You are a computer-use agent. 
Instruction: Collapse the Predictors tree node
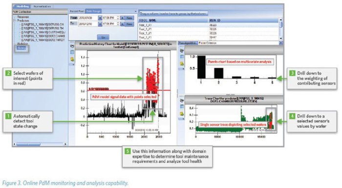click(x=15, y=21)
